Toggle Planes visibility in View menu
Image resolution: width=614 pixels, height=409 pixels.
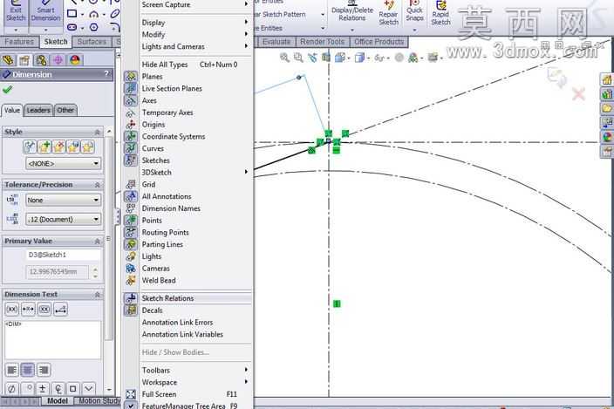coord(188,77)
